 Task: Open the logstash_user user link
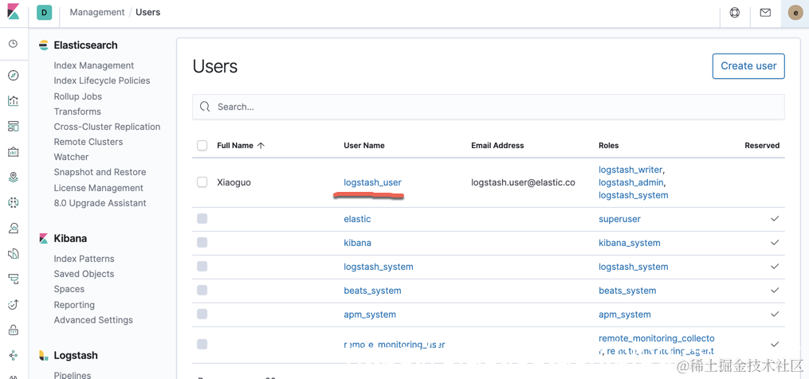372,182
